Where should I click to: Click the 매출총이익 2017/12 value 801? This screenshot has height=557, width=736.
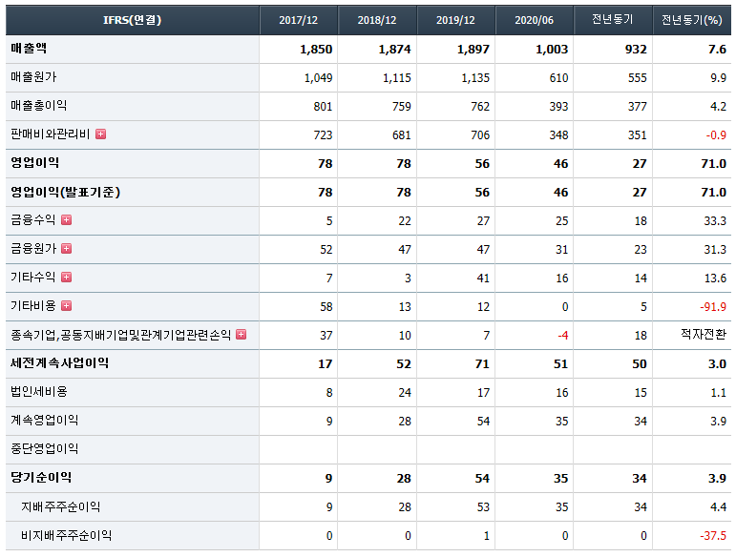[x=323, y=107]
